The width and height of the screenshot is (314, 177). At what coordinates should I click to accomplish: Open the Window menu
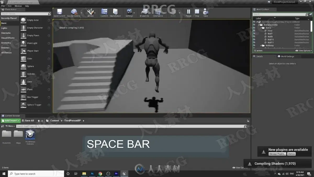point(18,6)
